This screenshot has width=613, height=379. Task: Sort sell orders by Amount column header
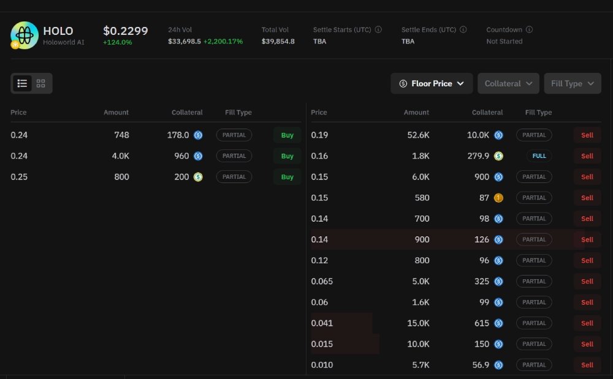coord(416,113)
